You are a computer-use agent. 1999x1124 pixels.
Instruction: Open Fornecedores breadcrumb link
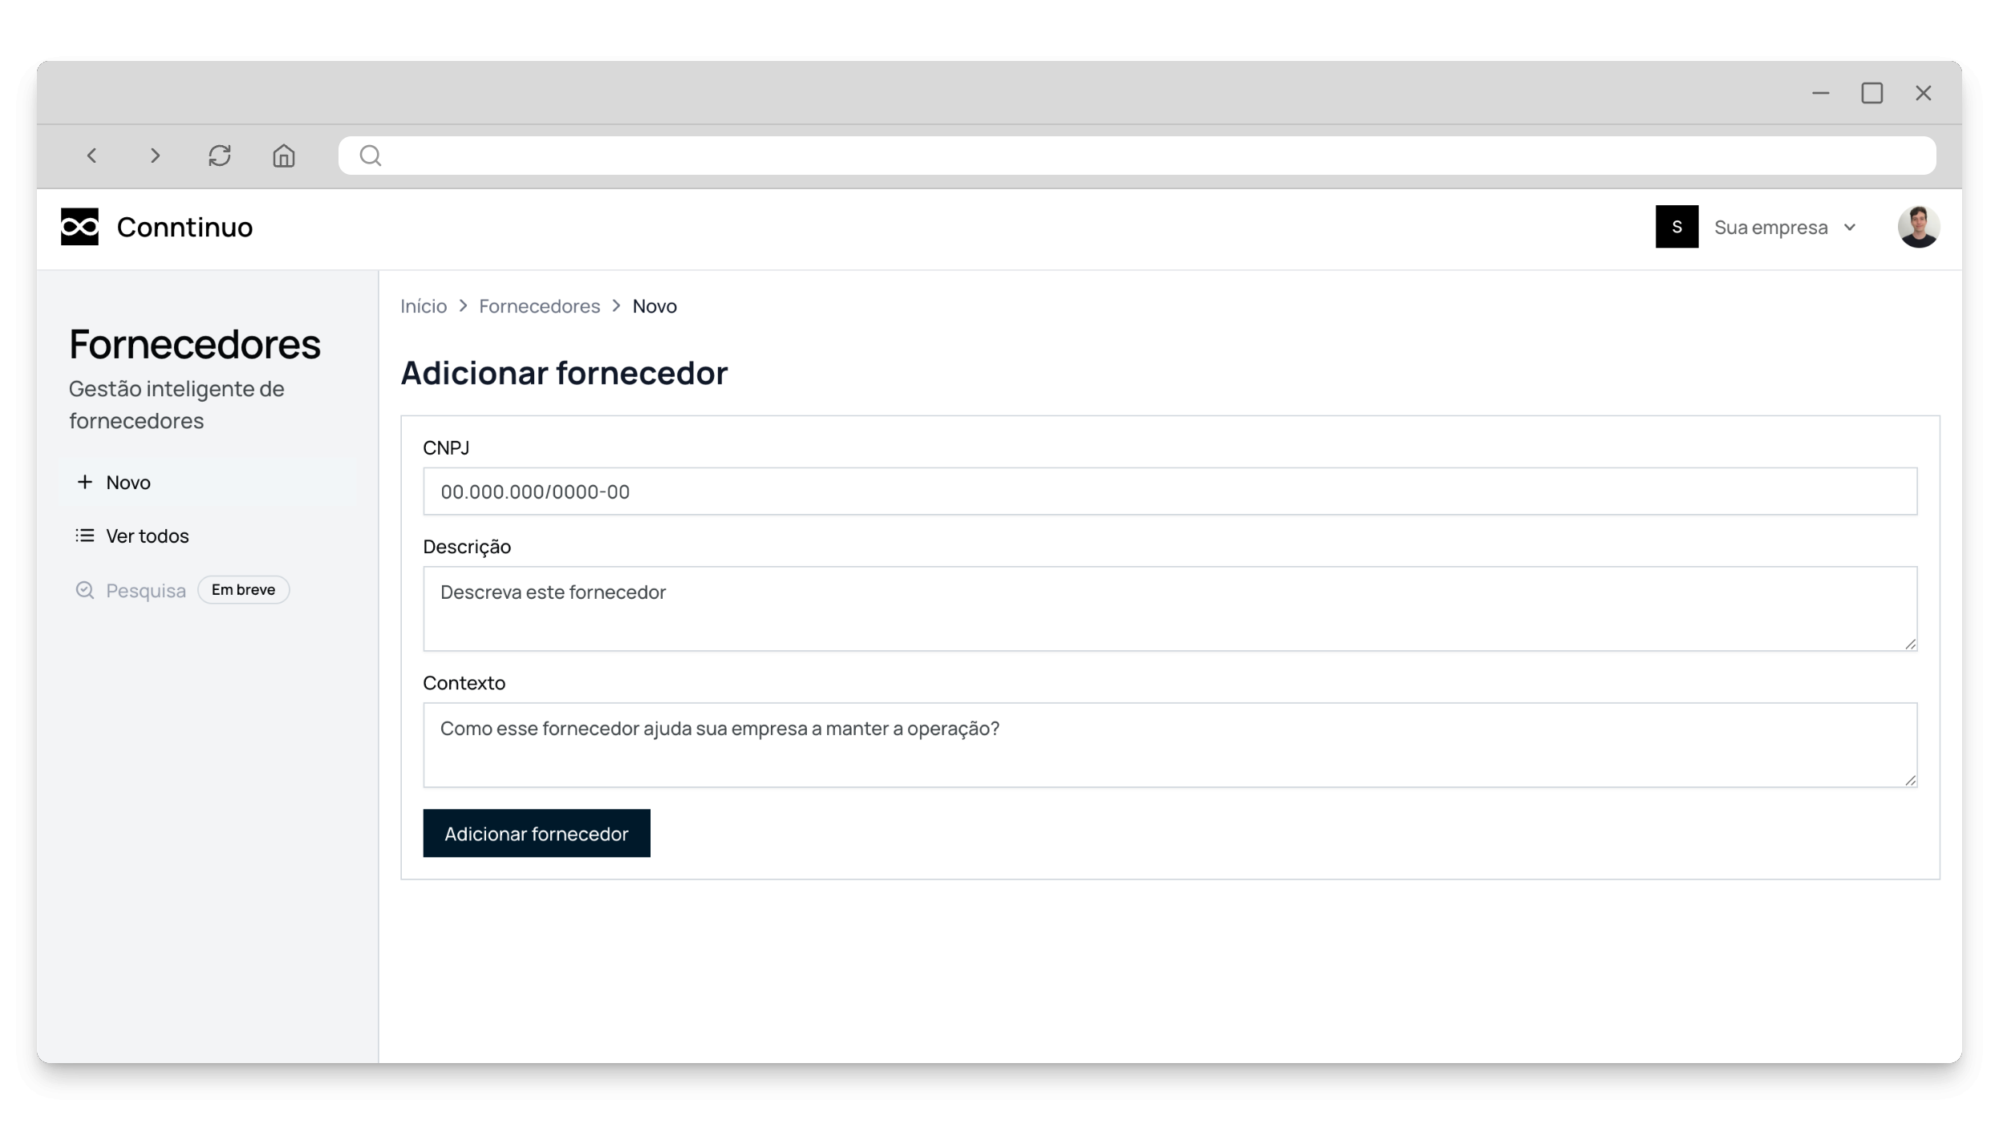coord(539,306)
